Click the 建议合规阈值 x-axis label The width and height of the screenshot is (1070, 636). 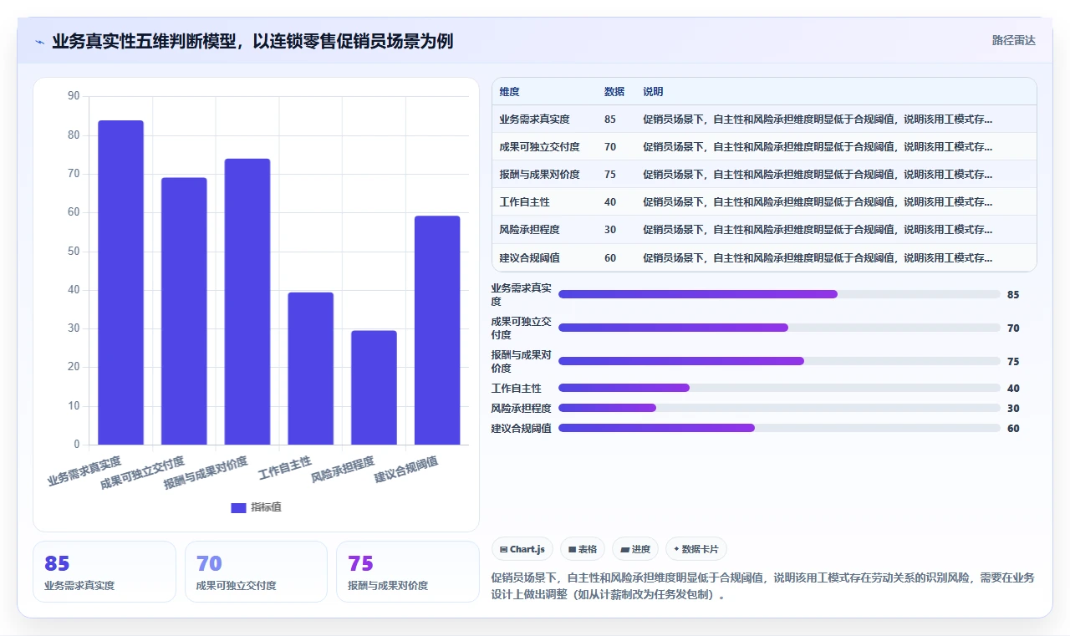[406, 470]
